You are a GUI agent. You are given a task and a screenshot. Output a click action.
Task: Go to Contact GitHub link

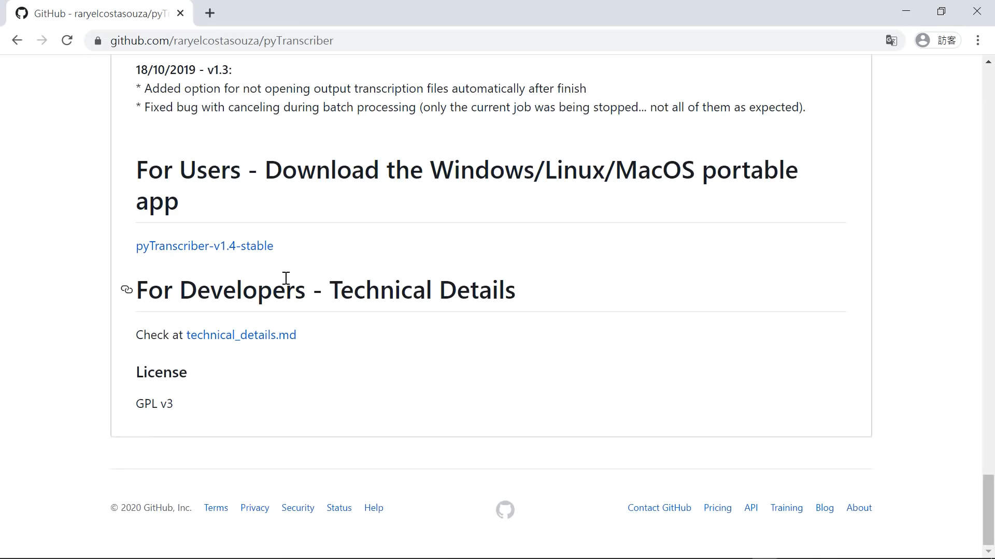click(659, 508)
